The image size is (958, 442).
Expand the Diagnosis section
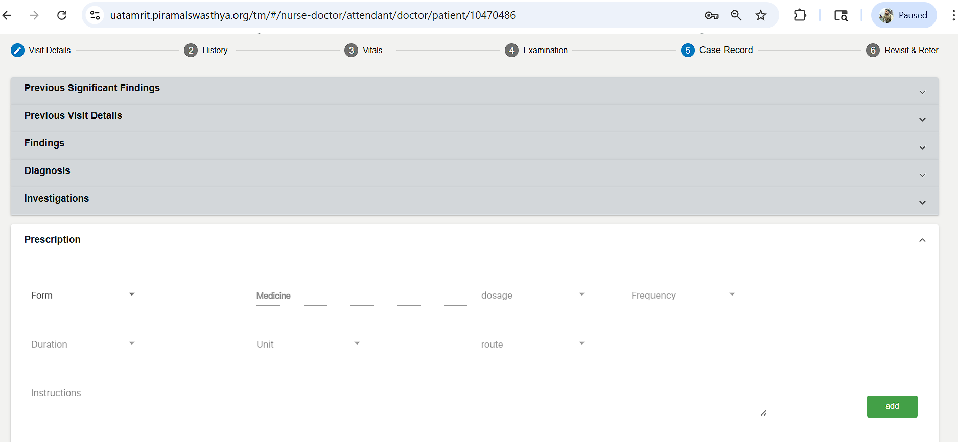(922, 175)
